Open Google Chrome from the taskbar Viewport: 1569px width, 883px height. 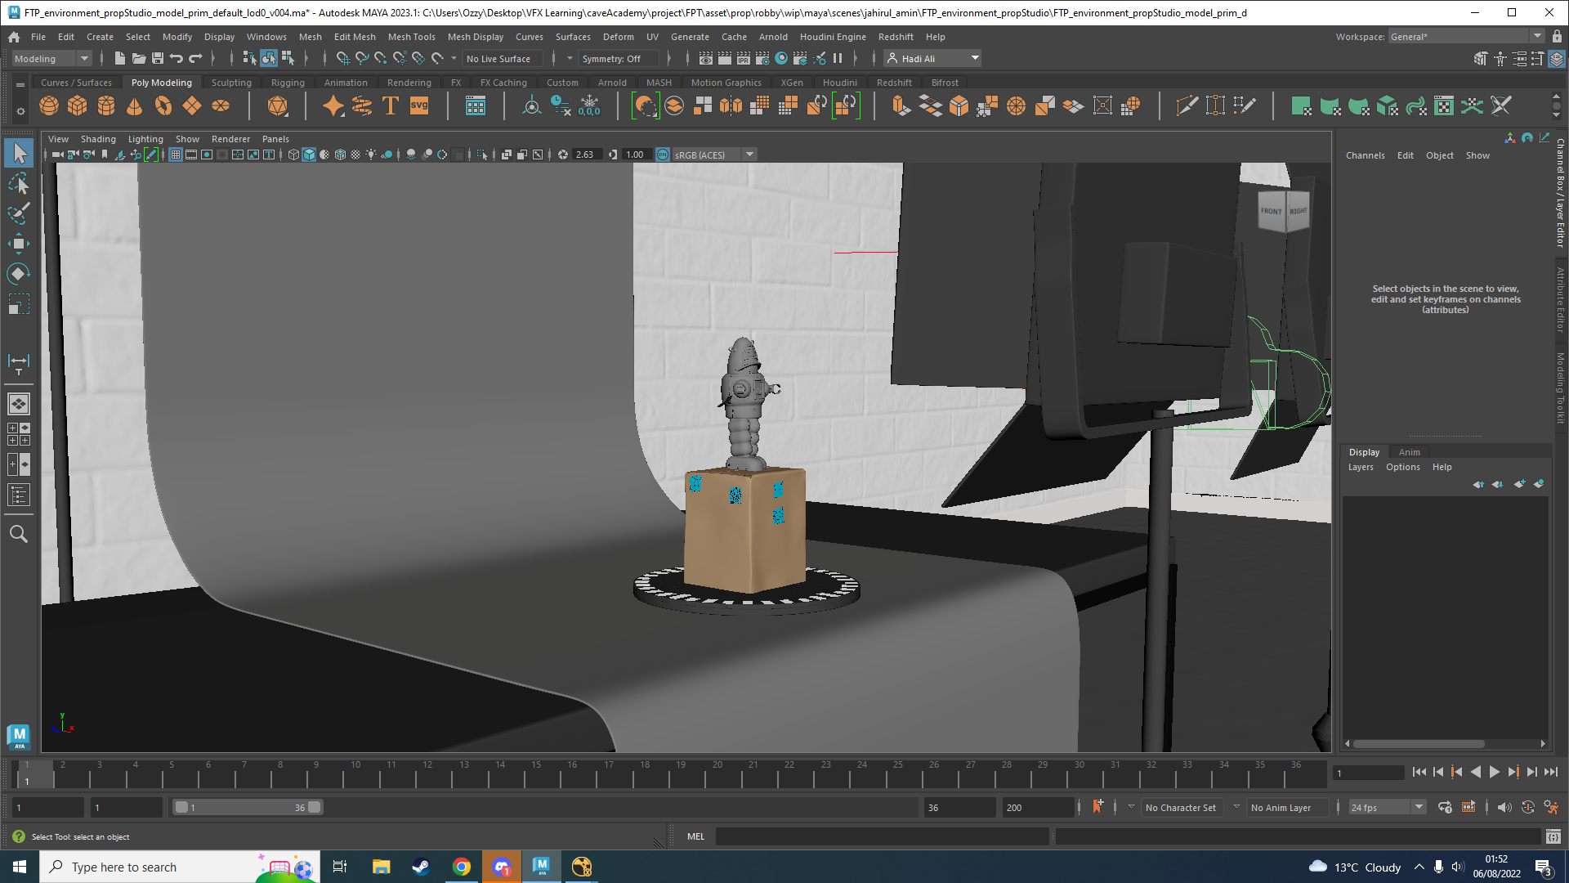pyautogui.click(x=462, y=867)
